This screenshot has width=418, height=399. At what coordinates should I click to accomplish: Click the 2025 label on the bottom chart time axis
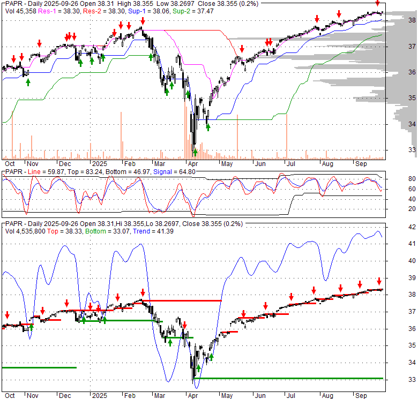[x=100, y=396]
